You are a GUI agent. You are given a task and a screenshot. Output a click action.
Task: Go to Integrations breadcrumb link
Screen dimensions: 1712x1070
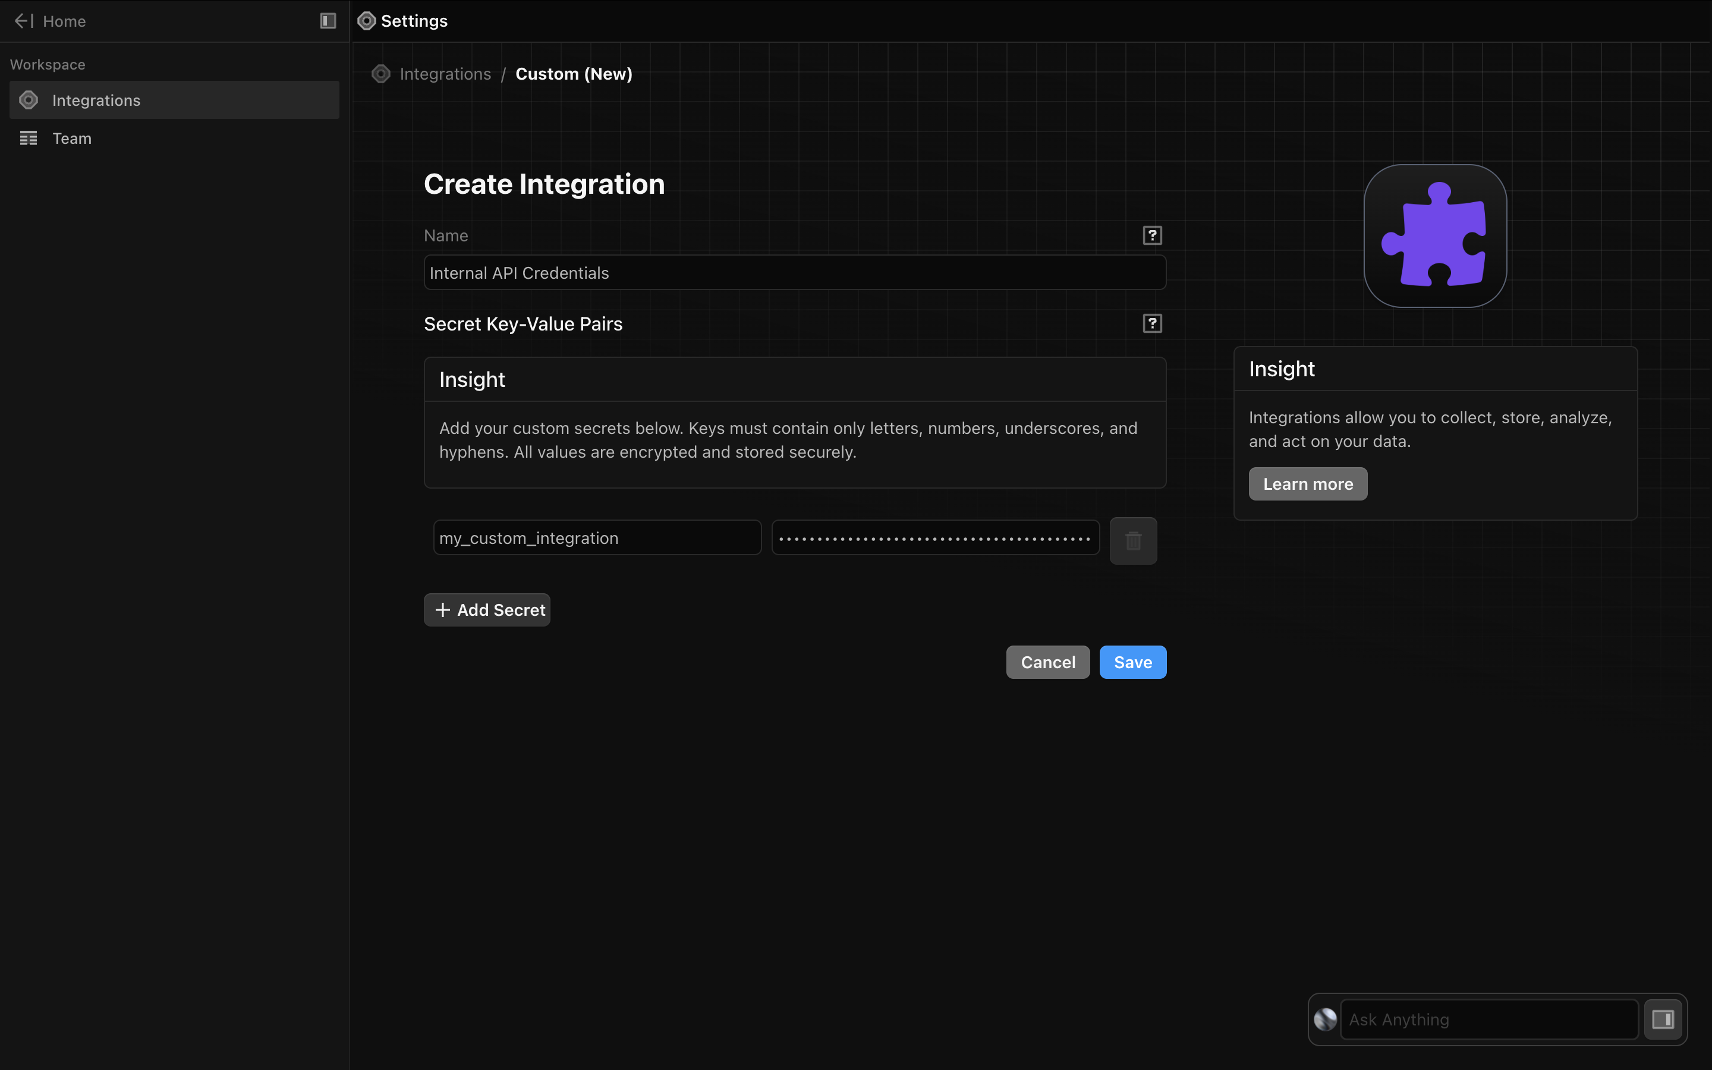[x=445, y=74]
